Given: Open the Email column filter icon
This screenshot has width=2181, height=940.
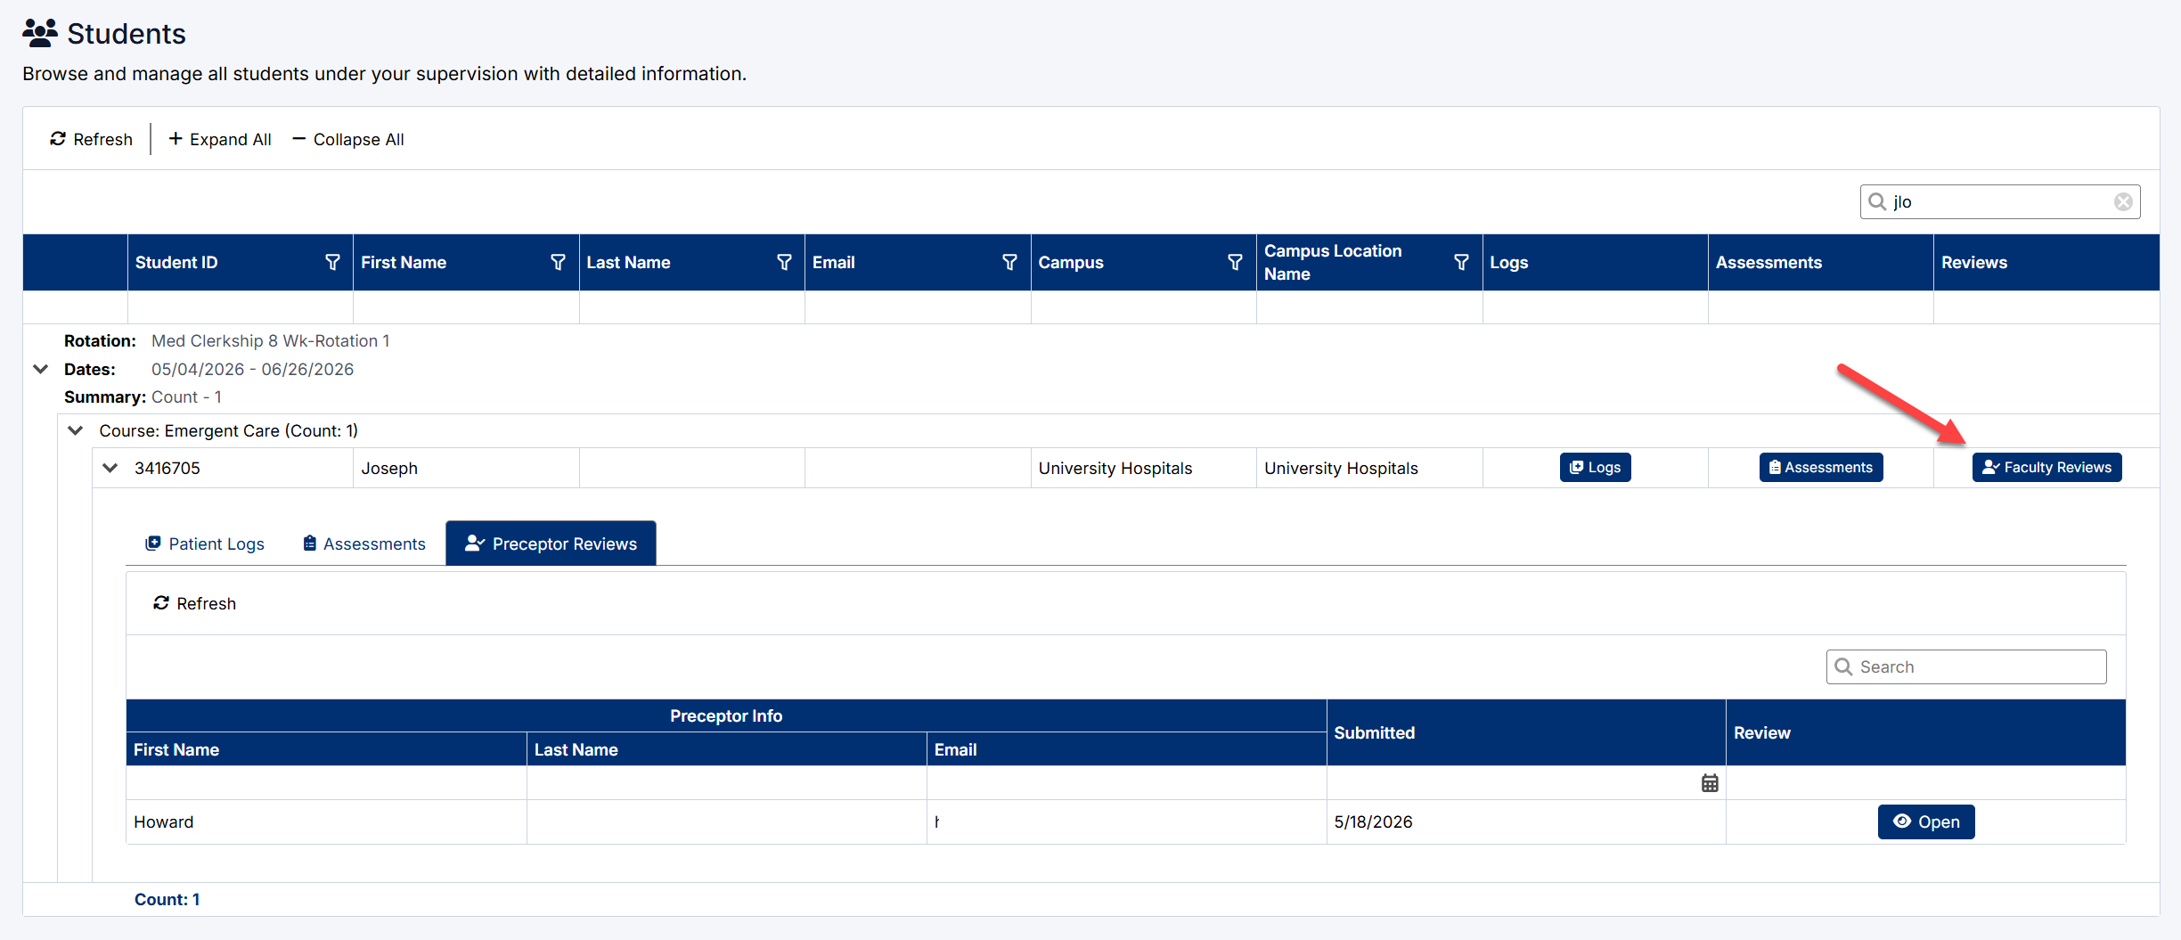Looking at the screenshot, I should tap(1009, 262).
